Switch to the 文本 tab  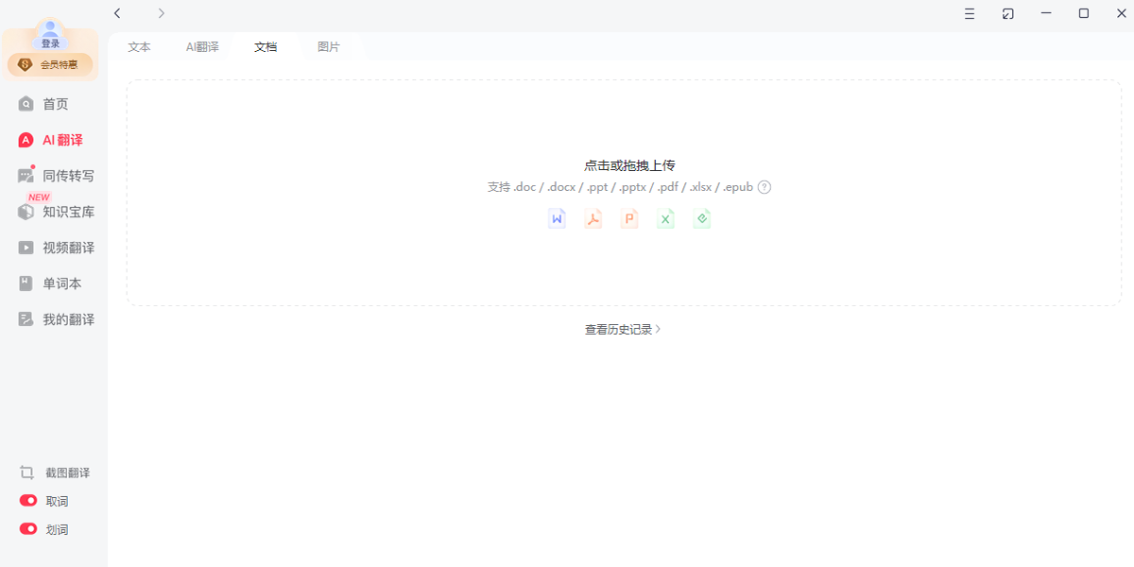pyautogui.click(x=139, y=44)
